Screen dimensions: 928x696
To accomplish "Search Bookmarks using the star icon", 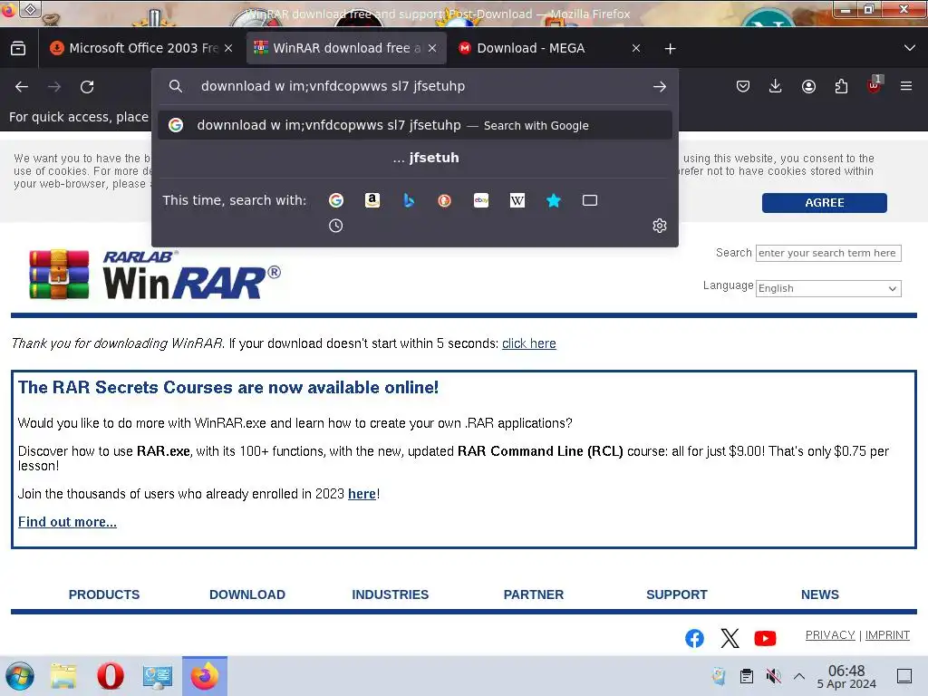I will [x=554, y=200].
